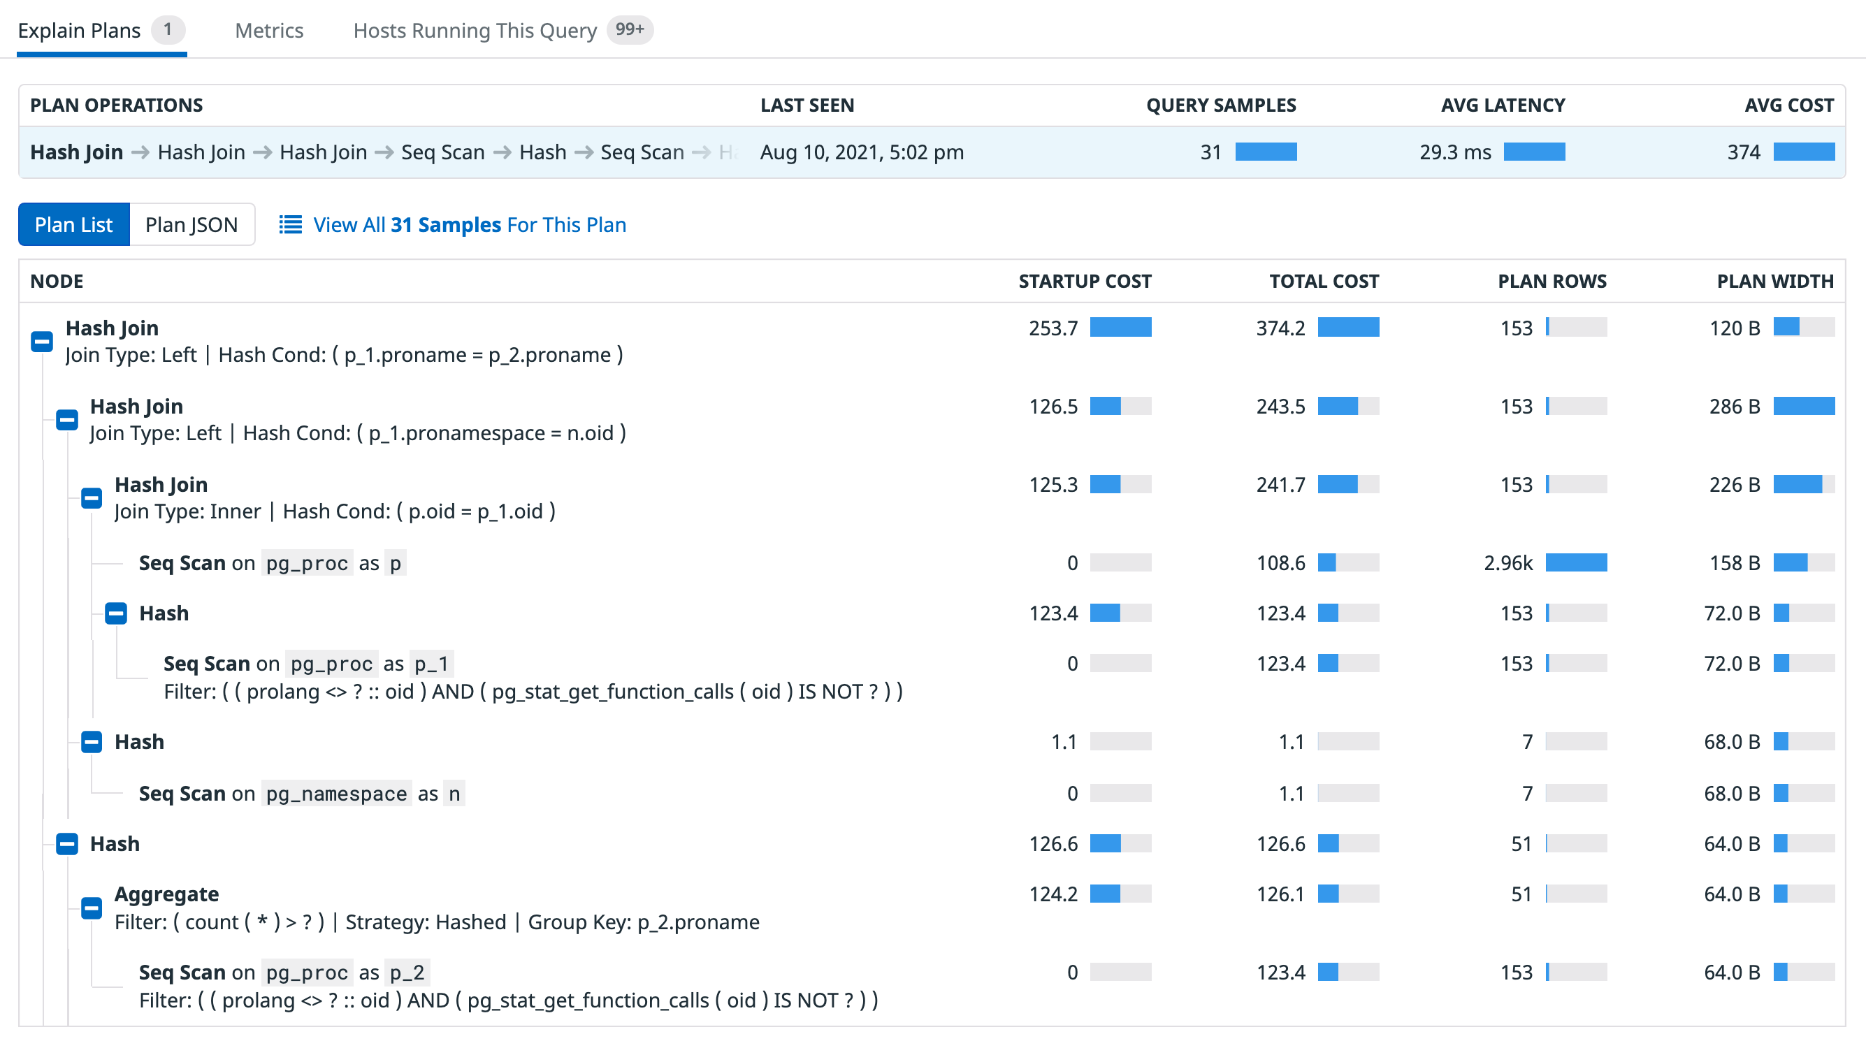Collapse the Hash node containing p_1 scan
Image resolution: width=1866 pixels, height=1041 pixels.
(x=115, y=613)
